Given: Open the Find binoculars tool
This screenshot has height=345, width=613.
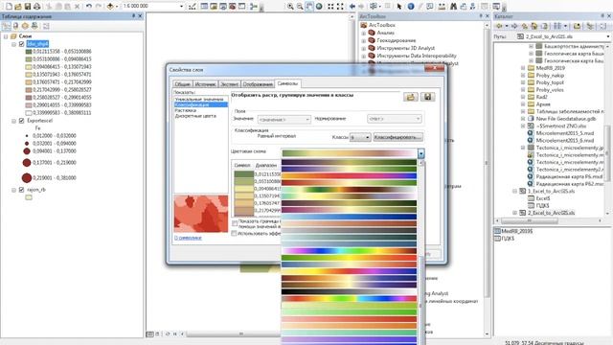Looking at the screenshot, I should point(453,7).
